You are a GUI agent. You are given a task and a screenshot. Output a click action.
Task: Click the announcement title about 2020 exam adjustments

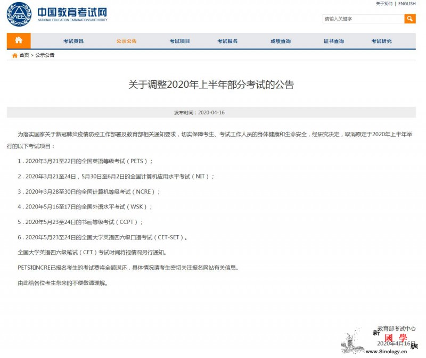tap(211, 84)
